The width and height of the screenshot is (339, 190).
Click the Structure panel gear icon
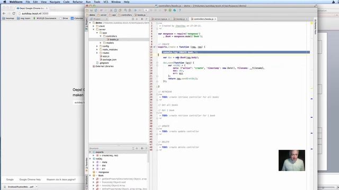[142, 148]
